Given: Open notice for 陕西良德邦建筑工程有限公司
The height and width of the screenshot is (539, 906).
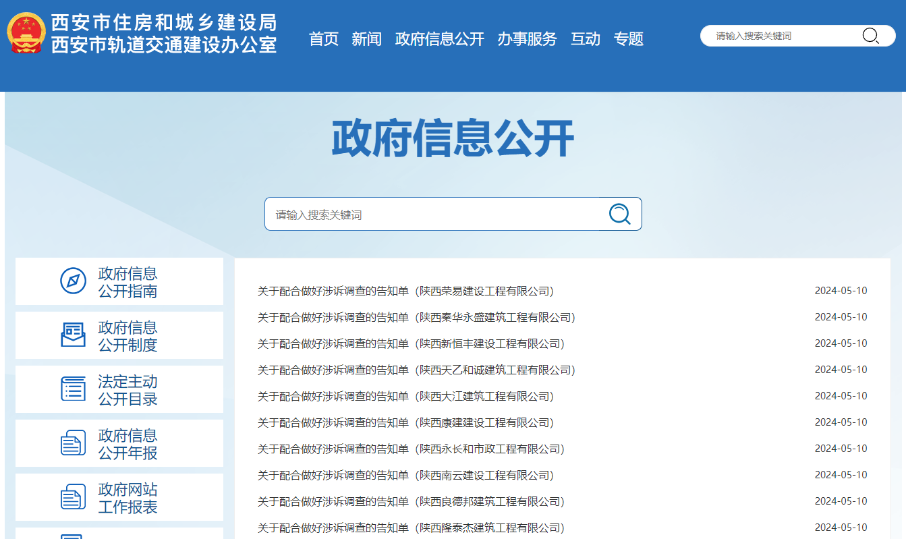Looking at the screenshot, I should pyautogui.click(x=411, y=501).
